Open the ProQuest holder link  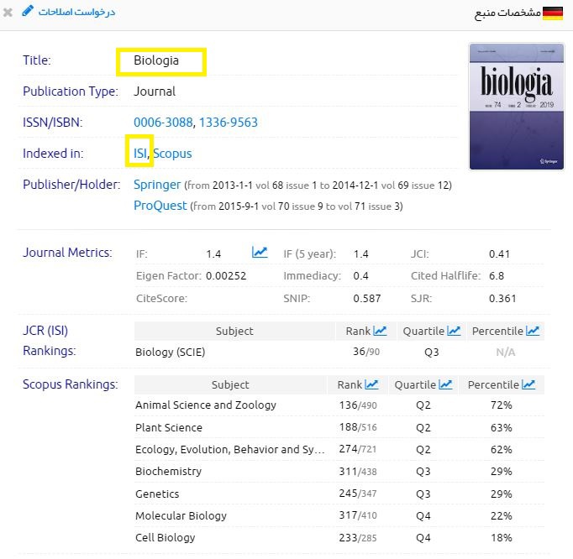(160, 206)
